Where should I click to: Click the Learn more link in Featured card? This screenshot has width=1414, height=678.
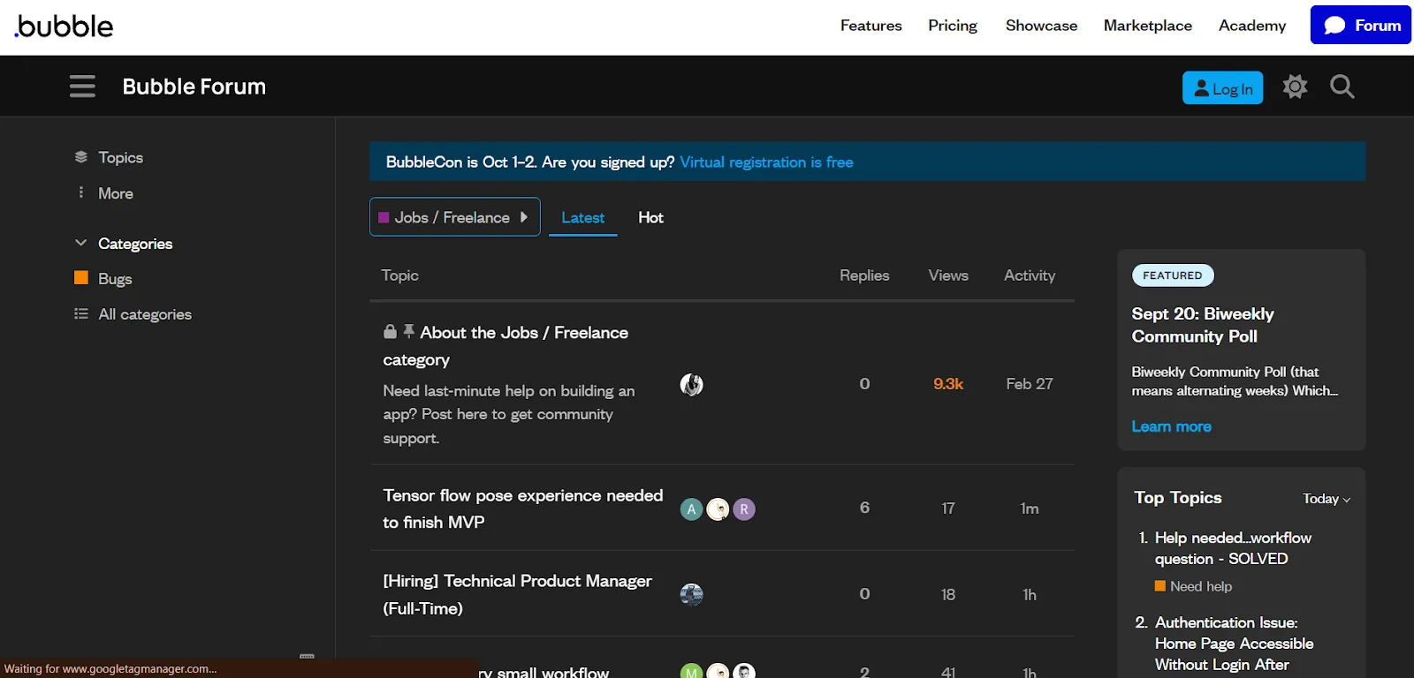tap(1171, 426)
